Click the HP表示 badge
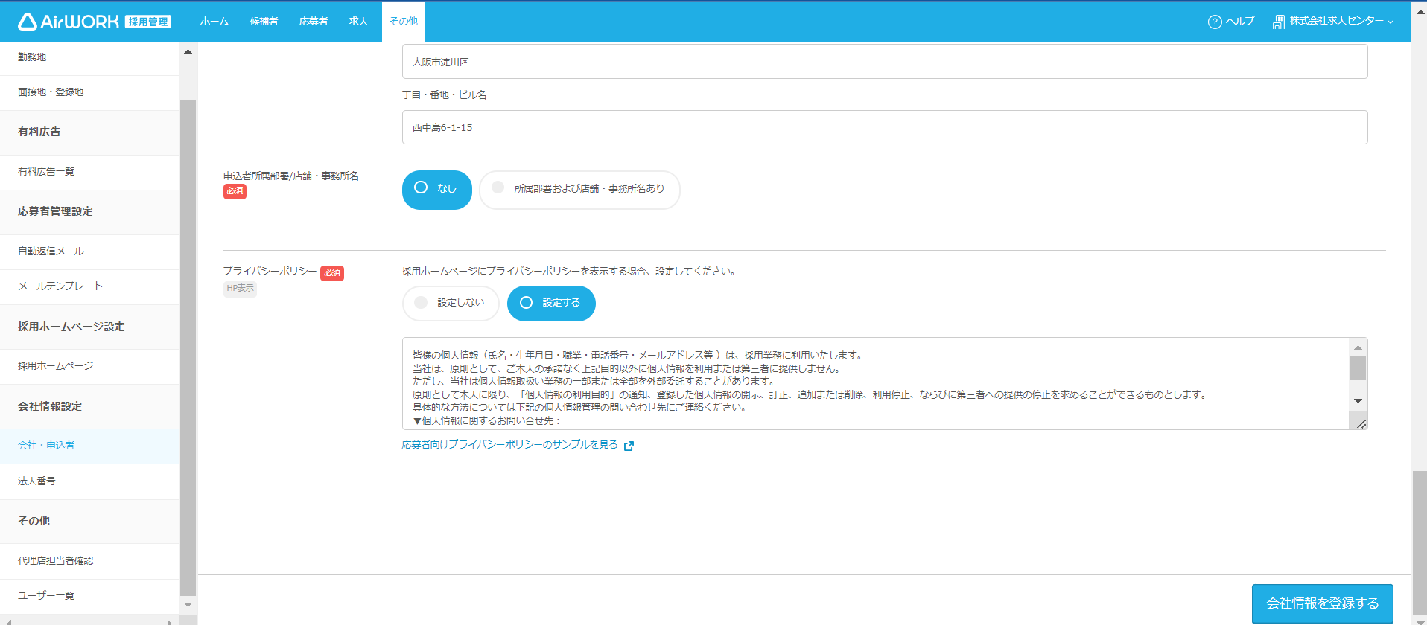This screenshot has width=1427, height=625. click(x=240, y=289)
